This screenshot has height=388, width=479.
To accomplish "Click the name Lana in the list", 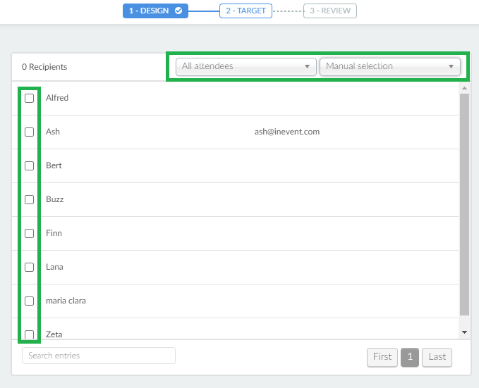I will click(x=54, y=267).
